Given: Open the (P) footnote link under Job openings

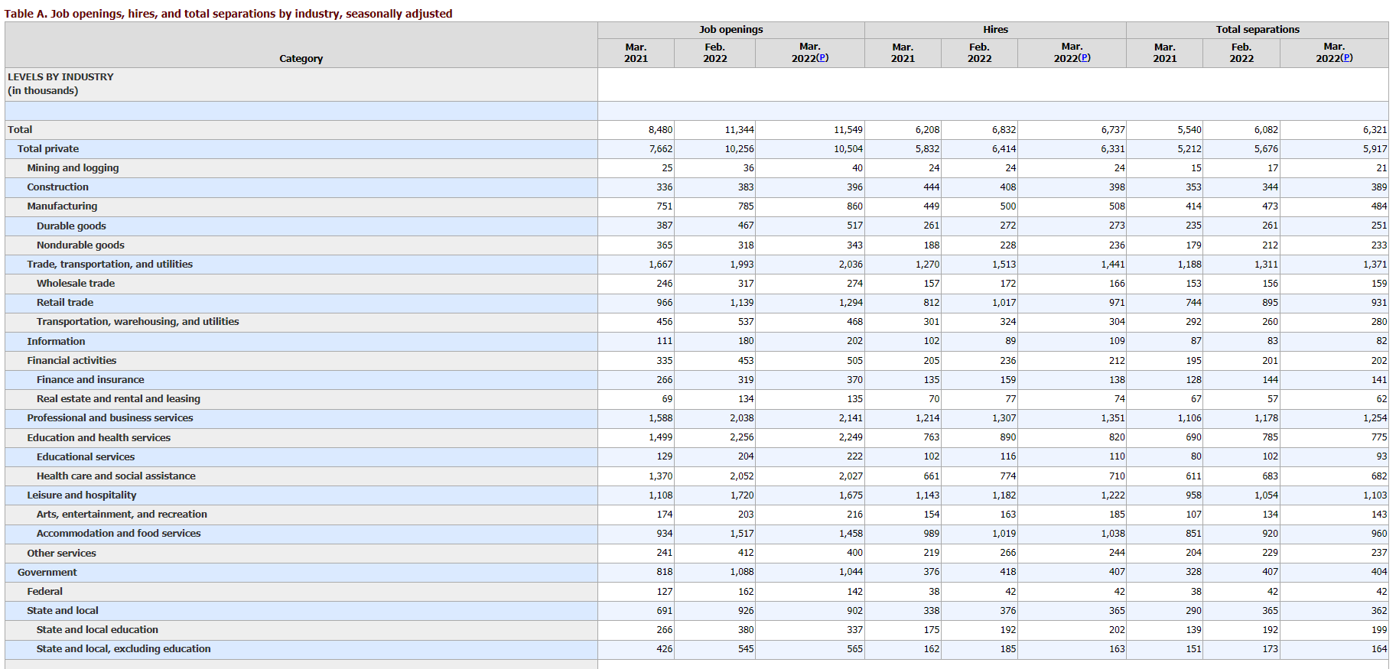Looking at the screenshot, I should tap(822, 58).
